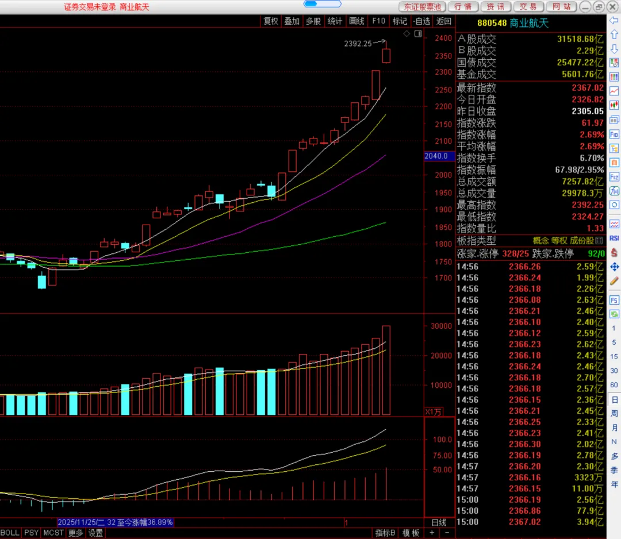Click the FS sidebar icon
Screen dimensions: 621x539
(x=614, y=300)
